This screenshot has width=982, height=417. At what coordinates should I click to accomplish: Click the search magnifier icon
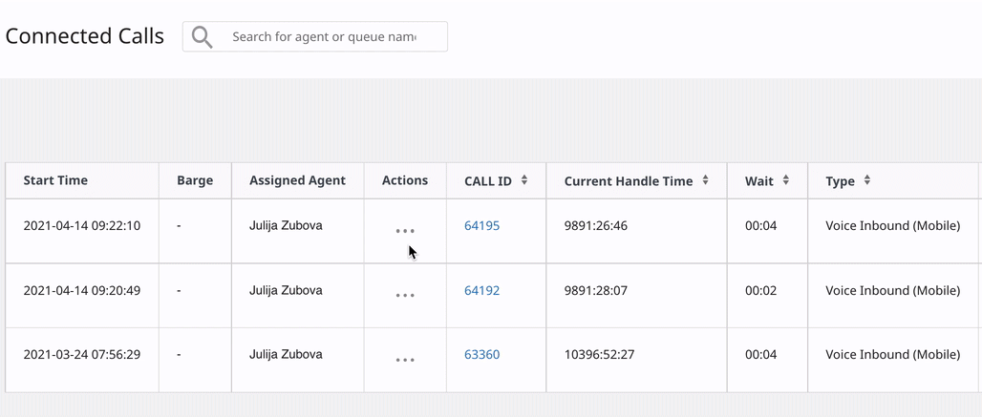click(x=202, y=37)
